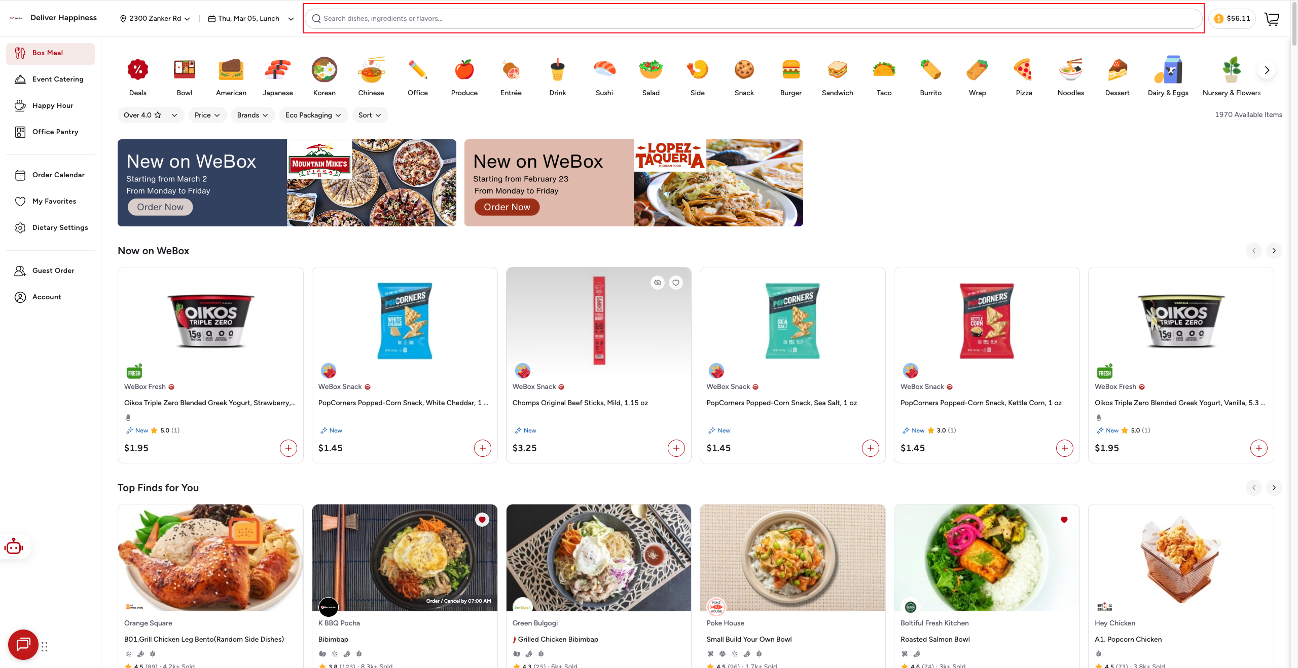The width and height of the screenshot is (1298, 668).
Task: Toggle favorite heart on Chomps Beef Sticks
Action: [676, 283]
